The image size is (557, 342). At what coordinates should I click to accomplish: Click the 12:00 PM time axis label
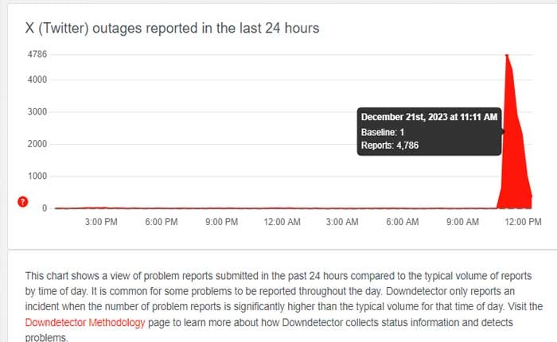click(x=524, y=222)
